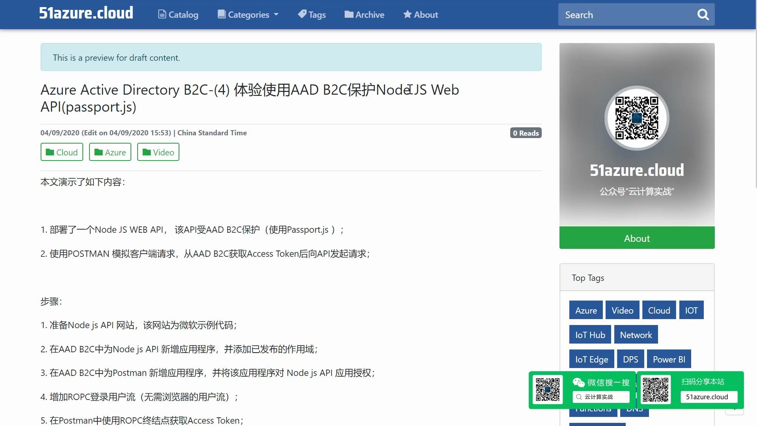The width and height of the screenshot is (757, 426).
Task: Select the IoT Edge tag
Action: (x=591, y=359)
